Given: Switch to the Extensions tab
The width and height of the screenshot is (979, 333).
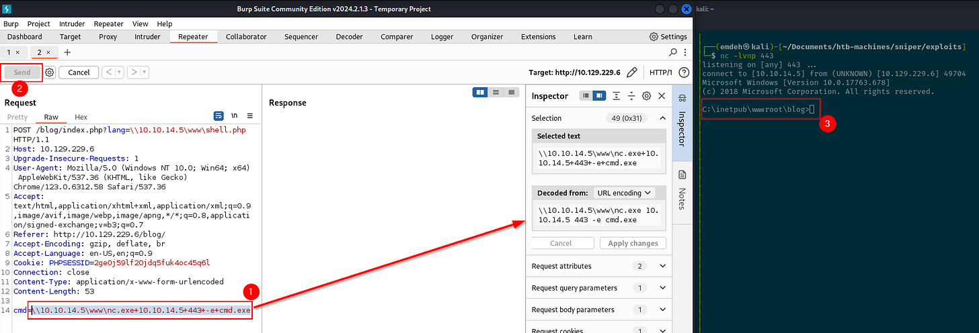Looking at the screenshot, I should [539, 36].
